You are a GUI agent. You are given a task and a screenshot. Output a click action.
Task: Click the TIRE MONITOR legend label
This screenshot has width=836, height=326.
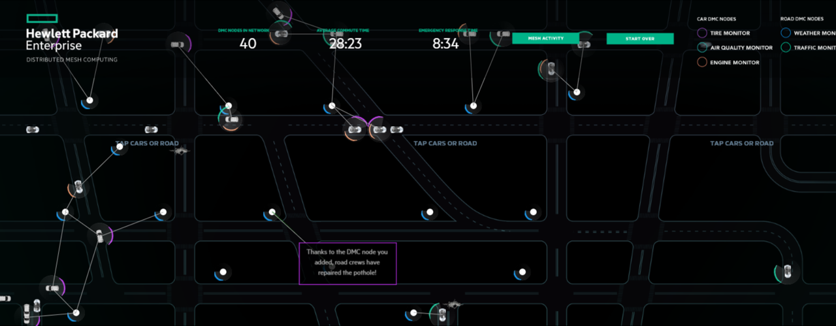[730, 33]
